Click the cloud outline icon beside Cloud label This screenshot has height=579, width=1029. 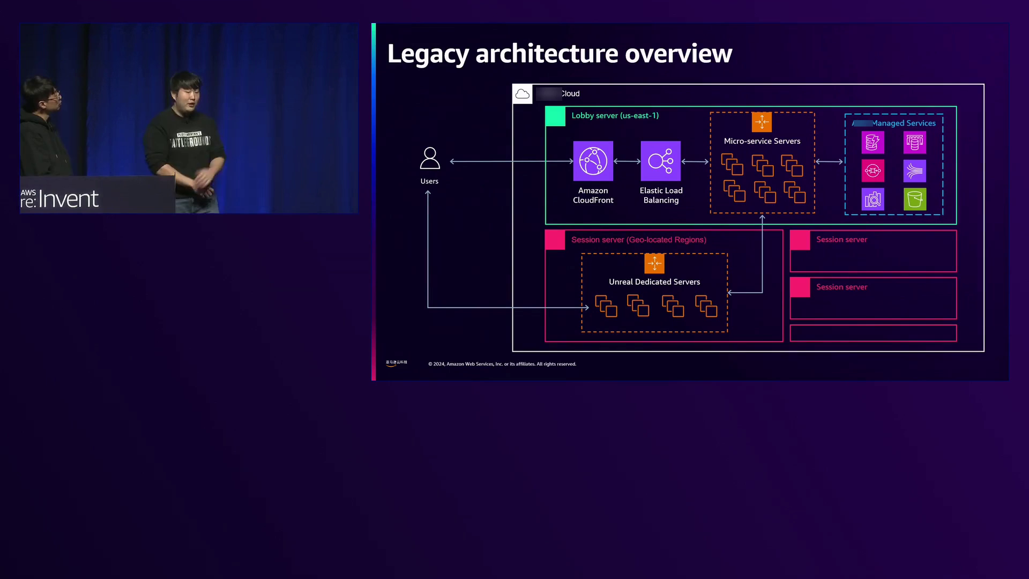tap(522, 94)
